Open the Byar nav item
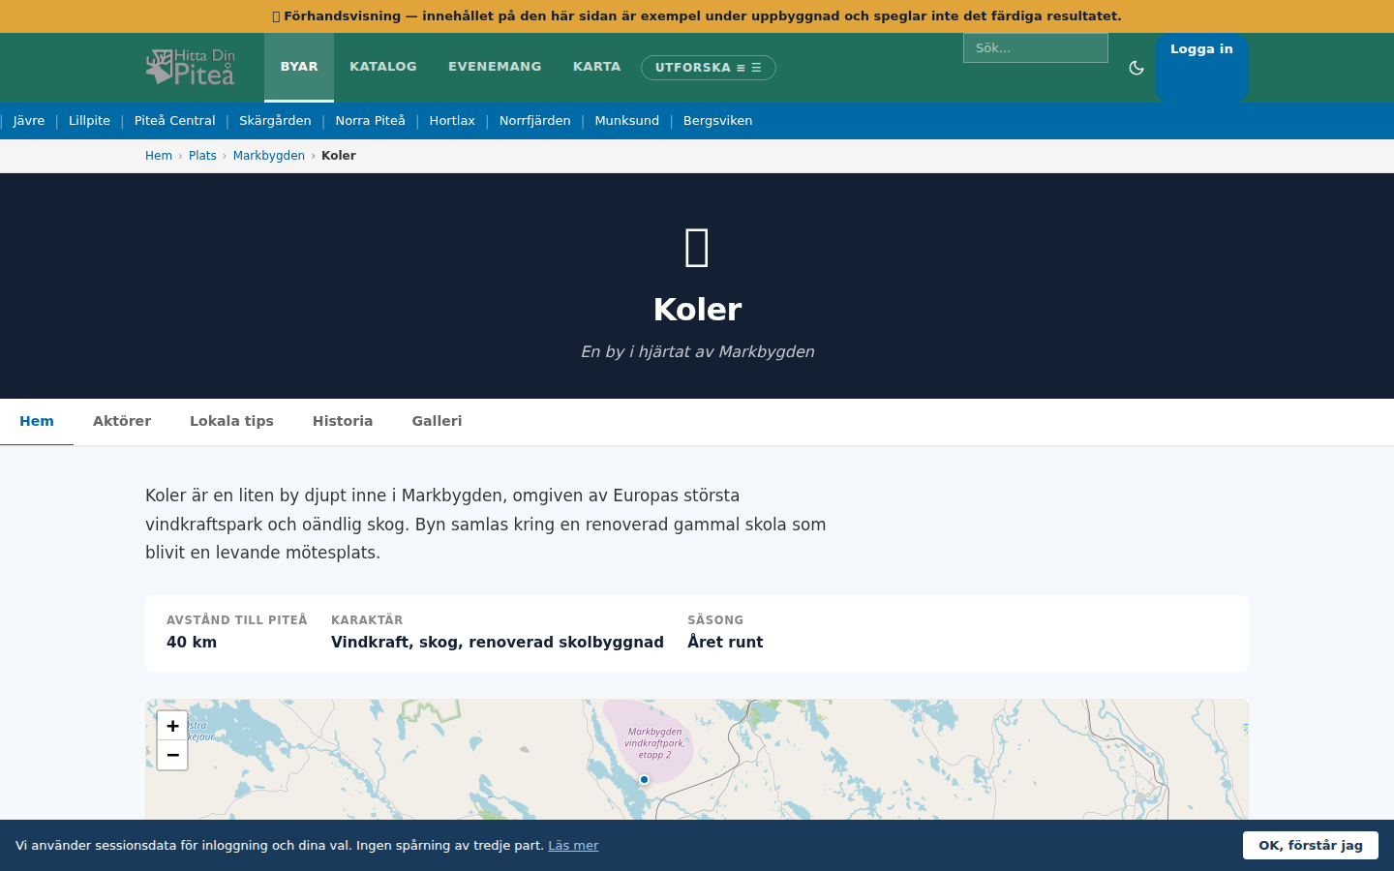 [299, 67]
